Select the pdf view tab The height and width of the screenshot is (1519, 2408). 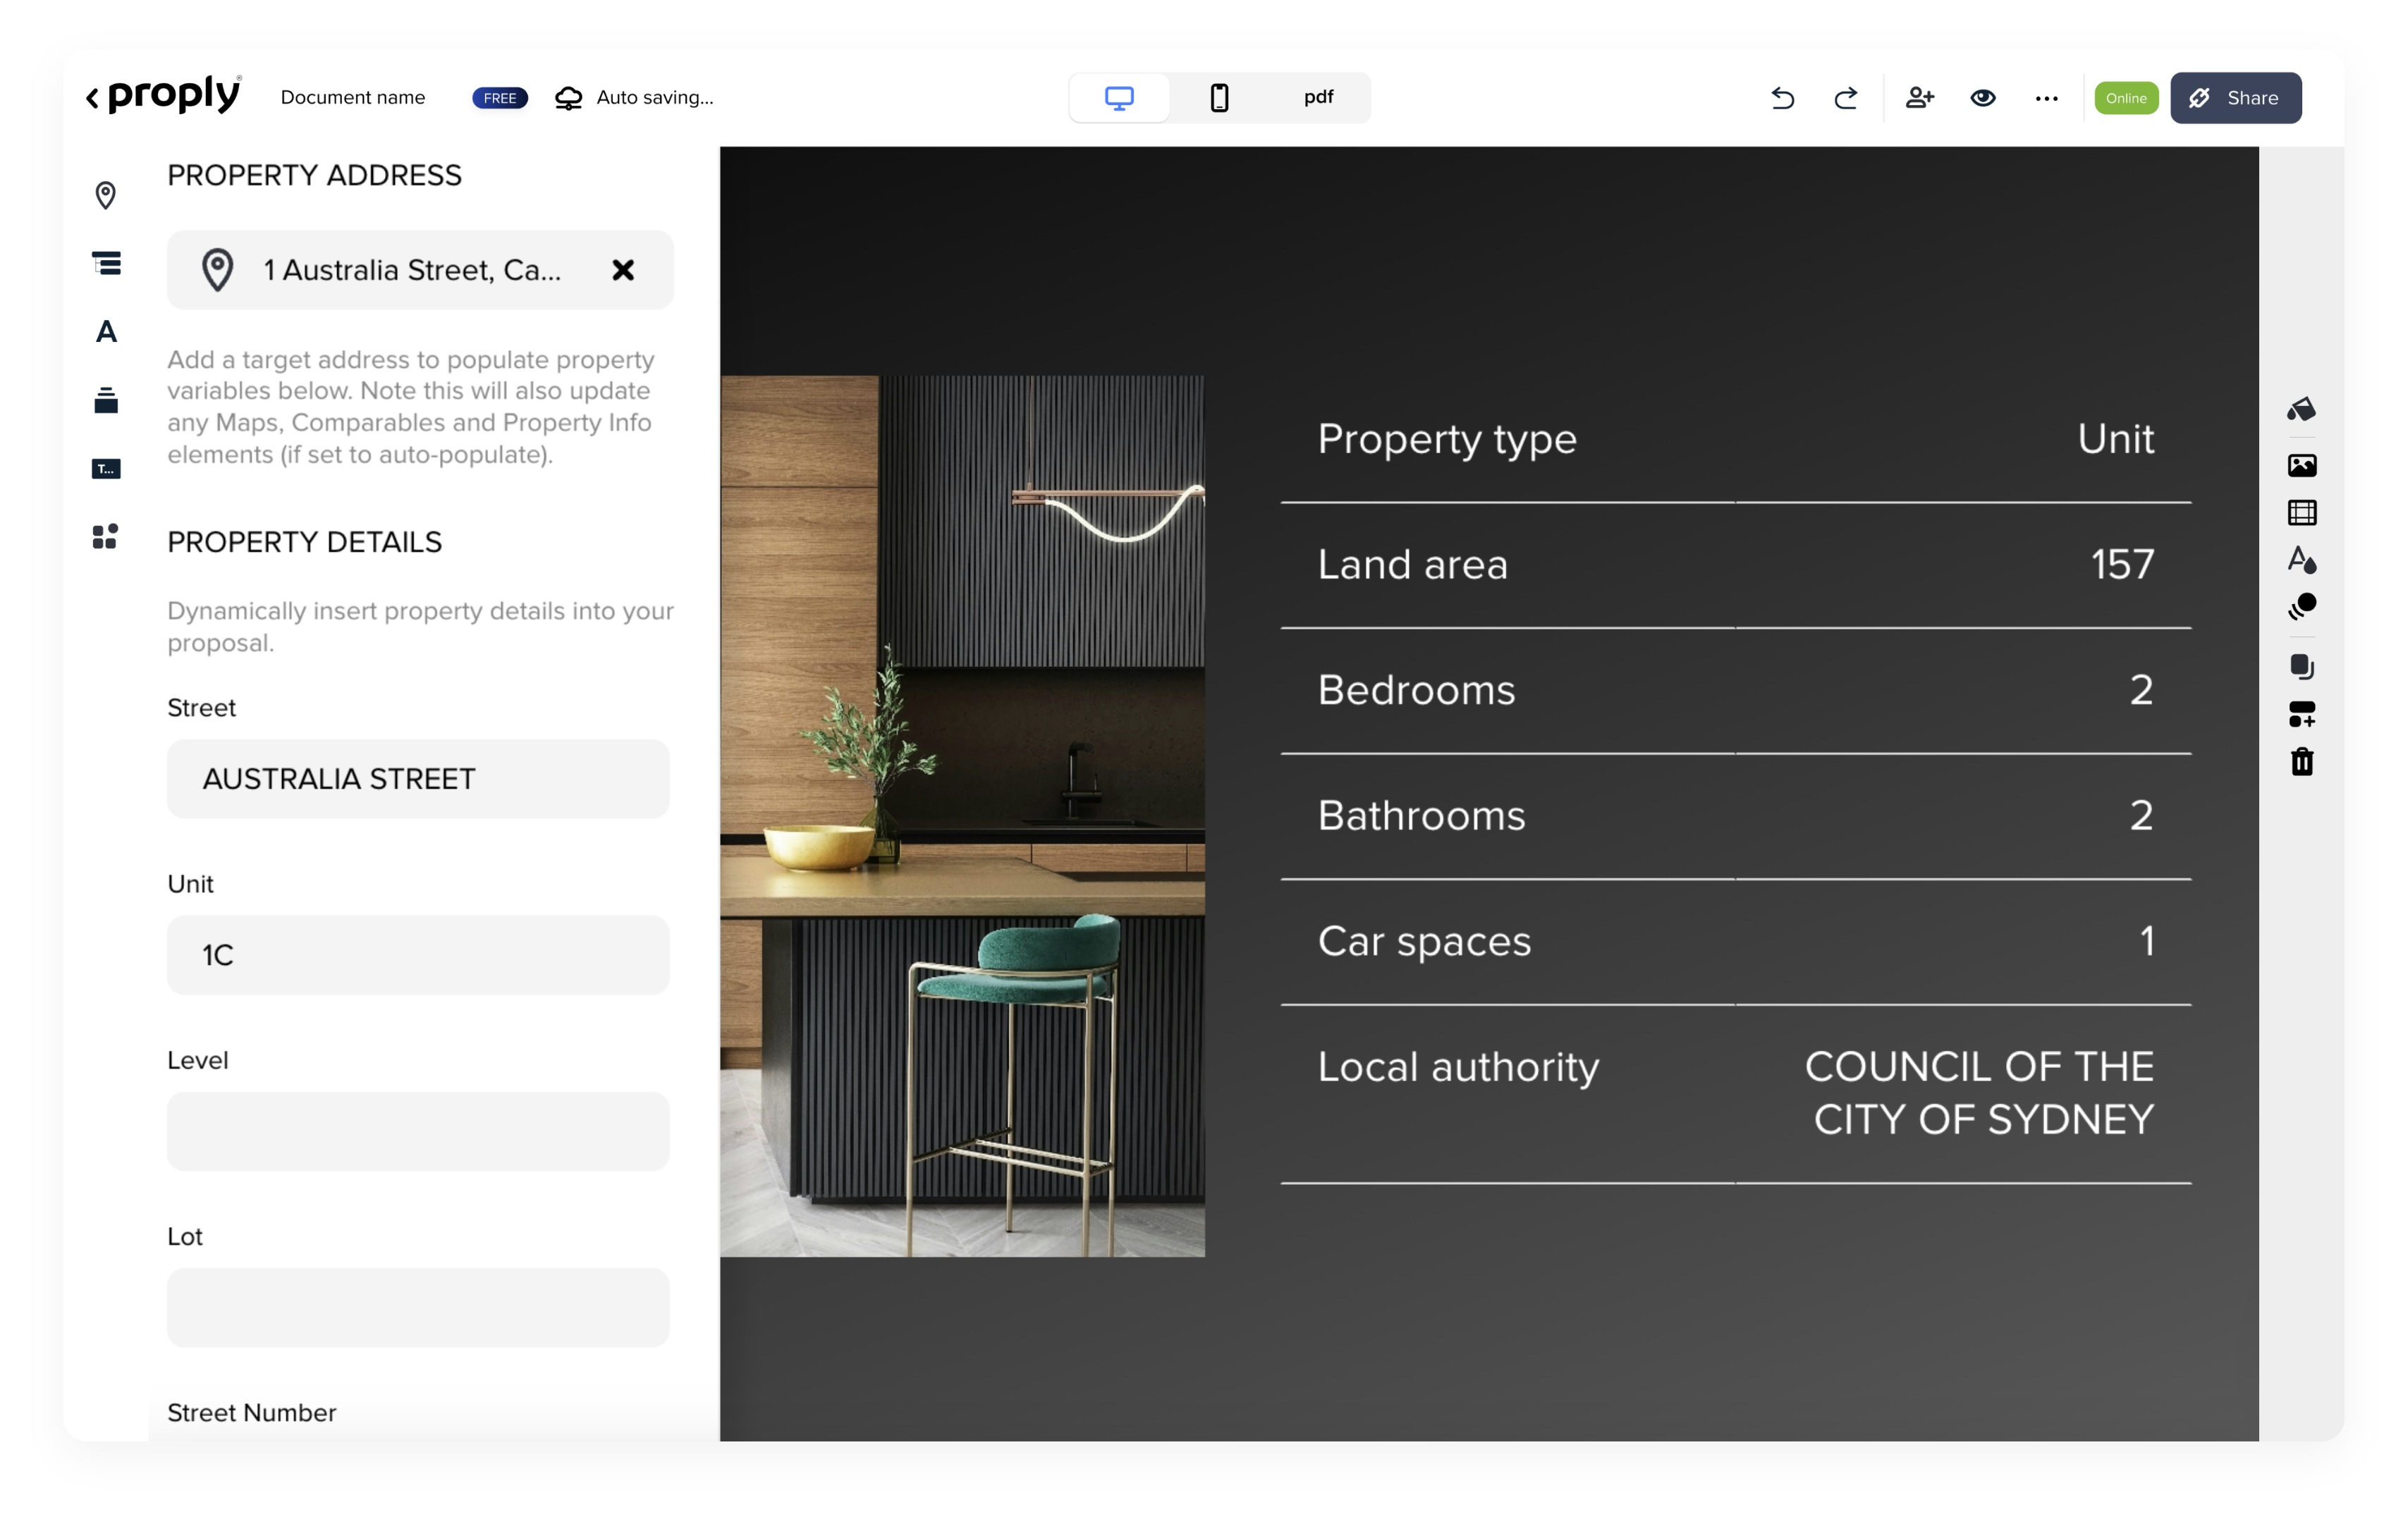pos(1318,98)
